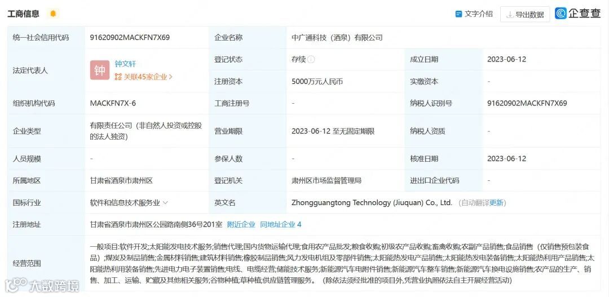The image size is (609, 297).
Task: Select taxpayer ID under 纳税人识别号
Action: pyautogui.click(x=527, y=103)
